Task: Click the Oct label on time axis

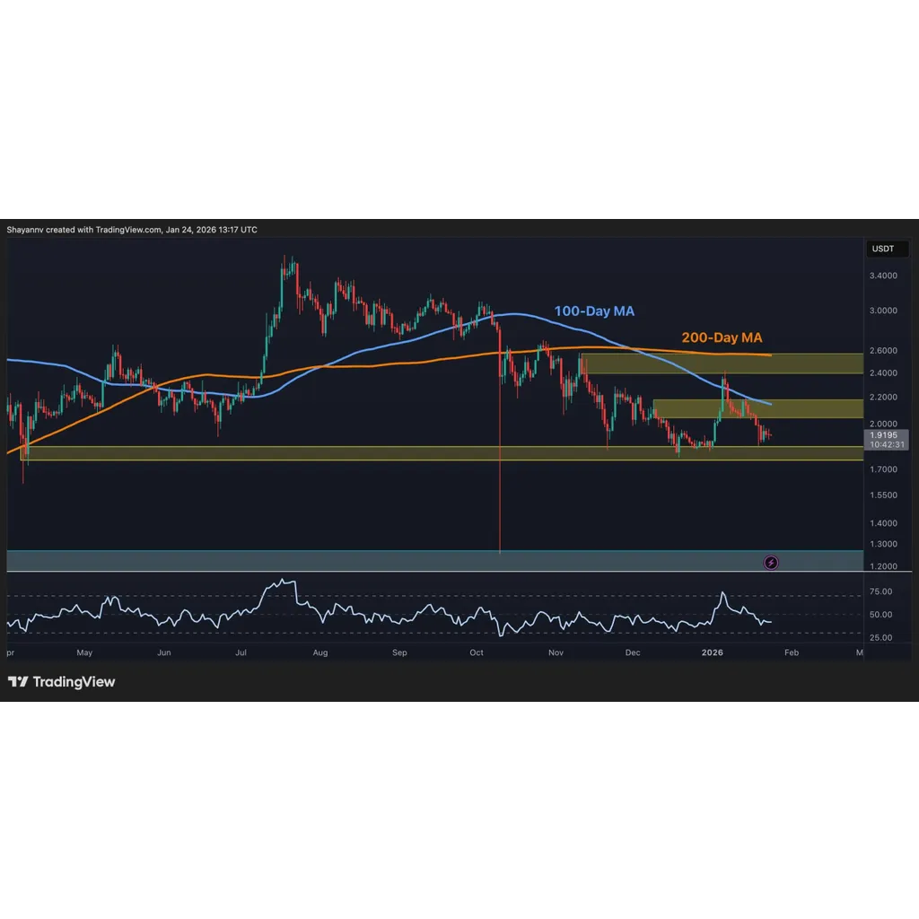Action: [x=477, y=652]
